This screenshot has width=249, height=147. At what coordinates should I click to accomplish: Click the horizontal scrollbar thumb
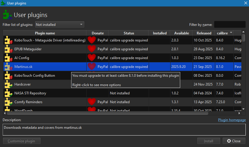(x=108, y=113)
